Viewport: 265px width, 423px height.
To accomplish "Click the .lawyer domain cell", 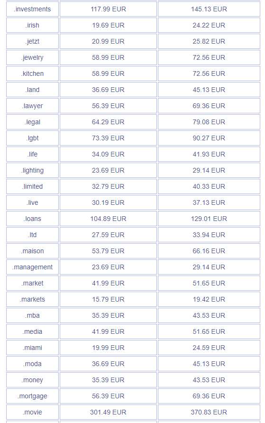I will [x=32, y=106].
